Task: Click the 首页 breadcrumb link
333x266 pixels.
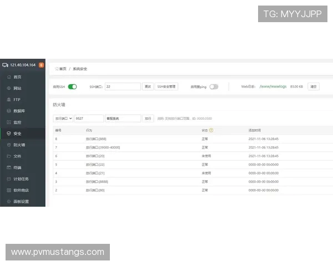Action: [x=63, y=69]
